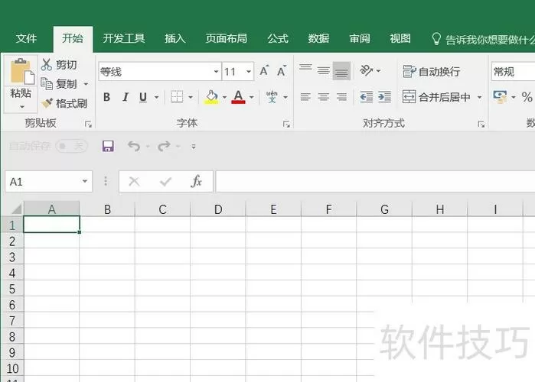Open the Alignment (对齐方式) dialog launcher
535x382 pixels.
click(481, 125)
